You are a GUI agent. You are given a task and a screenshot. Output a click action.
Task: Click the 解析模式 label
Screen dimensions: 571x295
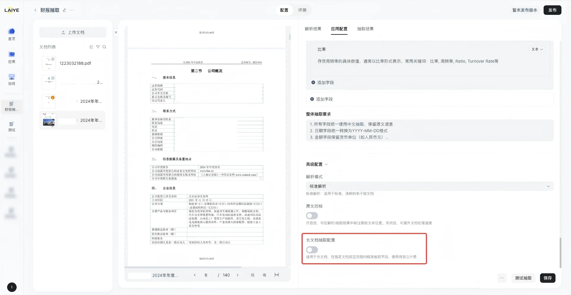[314, 177]
